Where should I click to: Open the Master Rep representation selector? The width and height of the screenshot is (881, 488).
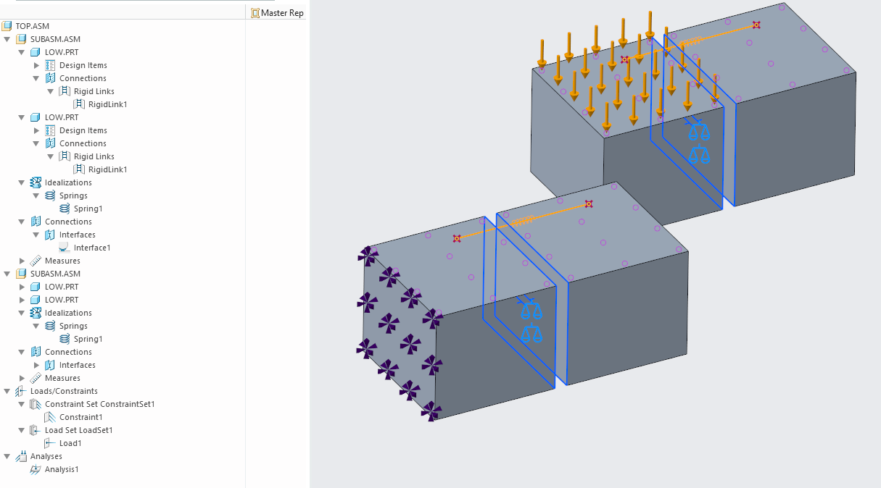tap(277, 12)
